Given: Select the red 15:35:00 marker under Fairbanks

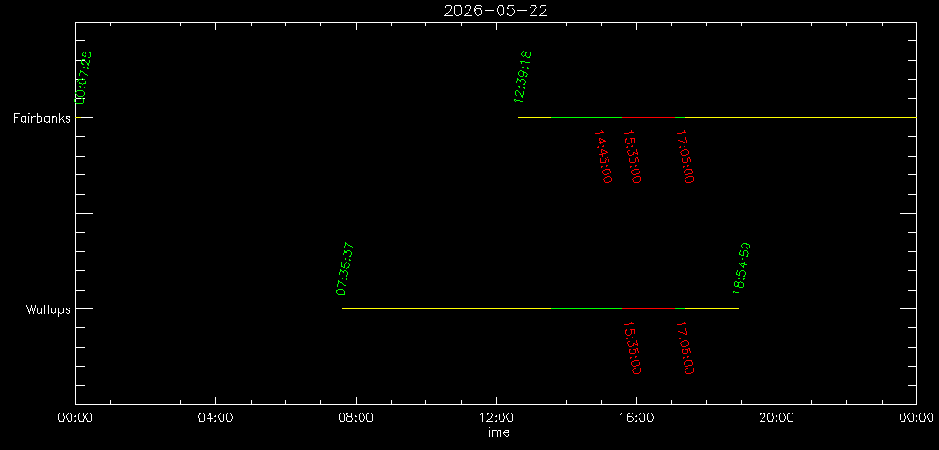Looking at the screenshot, I should pyautogui.click(x=633, y=157).
